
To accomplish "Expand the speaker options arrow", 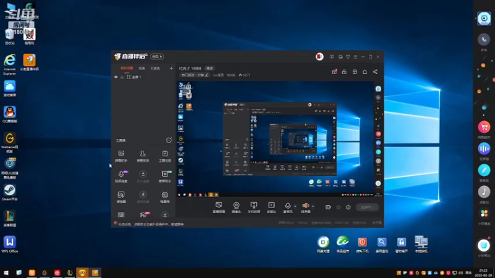I will coord(312,206).
